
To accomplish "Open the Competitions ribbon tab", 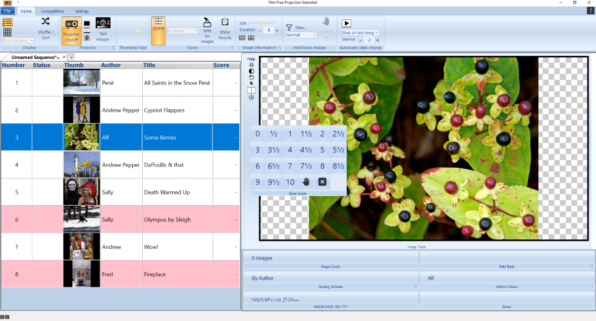I will [53, 11].
